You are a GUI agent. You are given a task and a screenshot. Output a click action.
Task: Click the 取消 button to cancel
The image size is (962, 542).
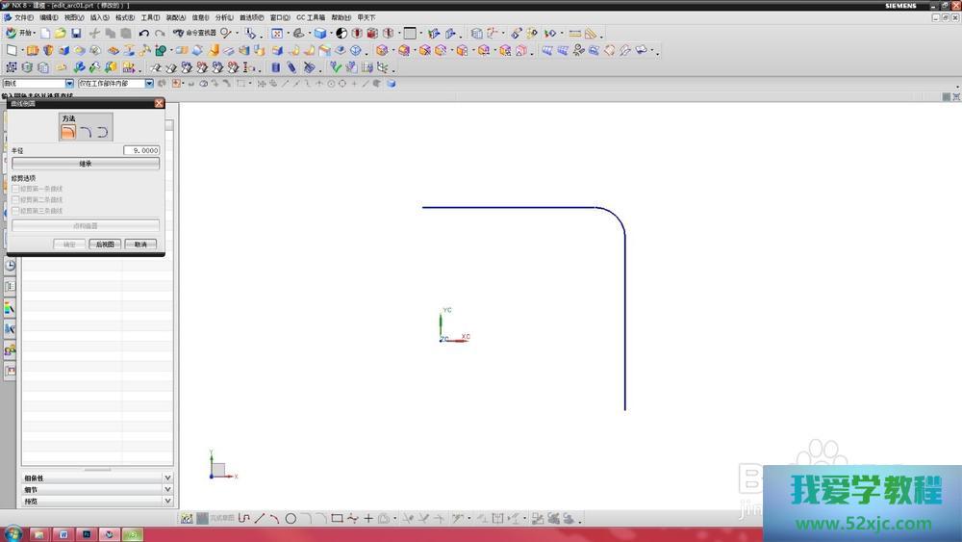140,245
